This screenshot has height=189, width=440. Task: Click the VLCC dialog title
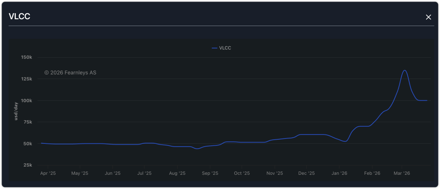point(20,16)
